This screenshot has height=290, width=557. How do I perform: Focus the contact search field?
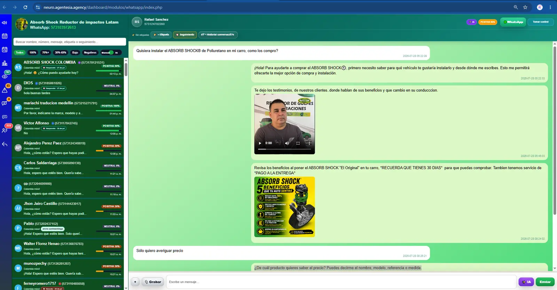click(70, 42)
